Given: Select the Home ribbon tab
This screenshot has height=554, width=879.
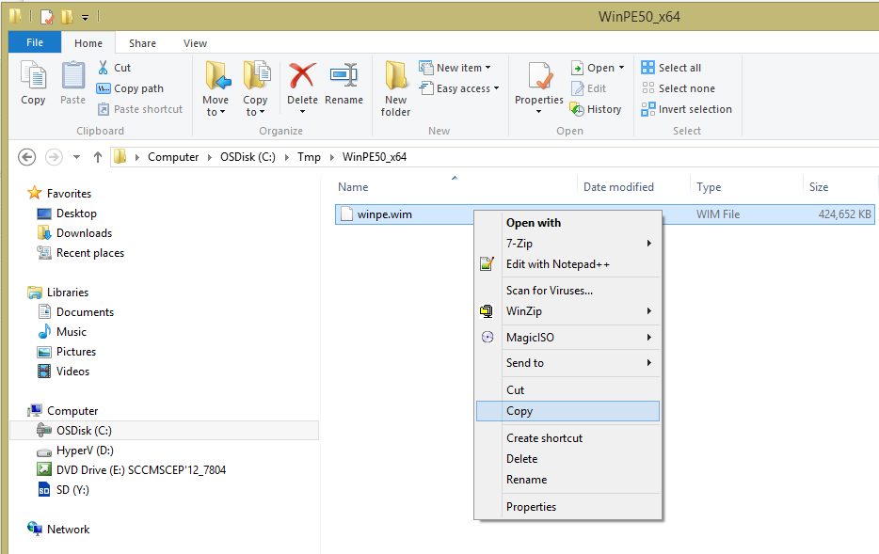Looking at the screenshot, I should 88,43.
